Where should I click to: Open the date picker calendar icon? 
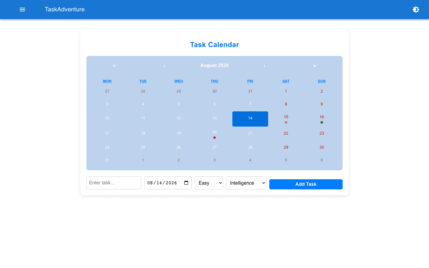pyautogui.click(x=186, y=183)
